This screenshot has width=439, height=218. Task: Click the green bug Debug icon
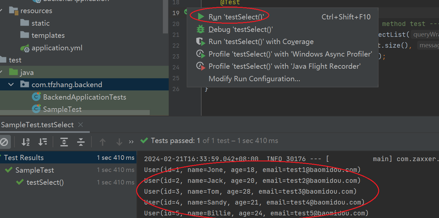click(201, 29)
